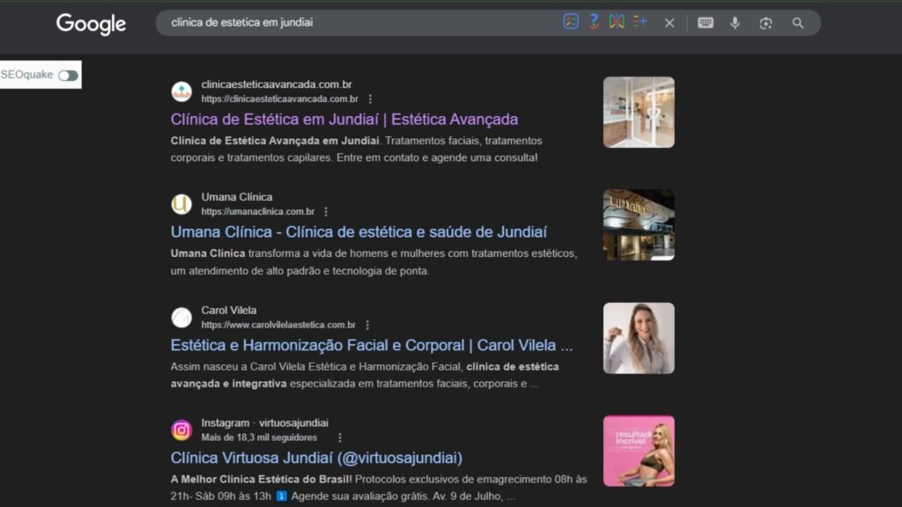The height and width of the screenshot is (507, 902).
Task: Click the 'https://umanaclinica.com.br' URL text
Action: 258,211
